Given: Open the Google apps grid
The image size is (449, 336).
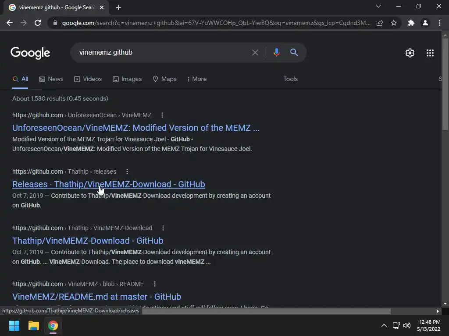Looking at the screenshot, I should 430,53.
